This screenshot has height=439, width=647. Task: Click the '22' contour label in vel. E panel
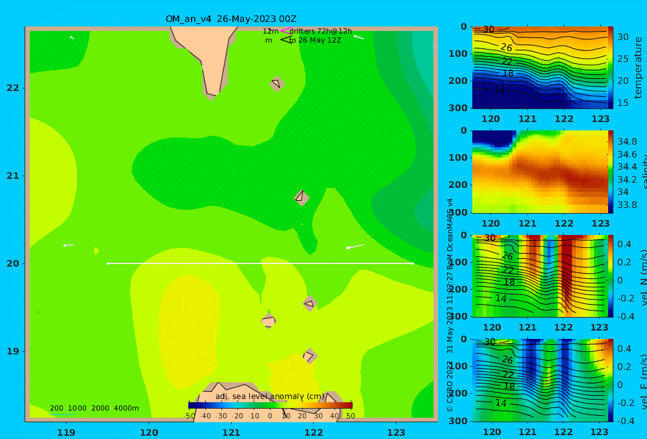(507, 374)
